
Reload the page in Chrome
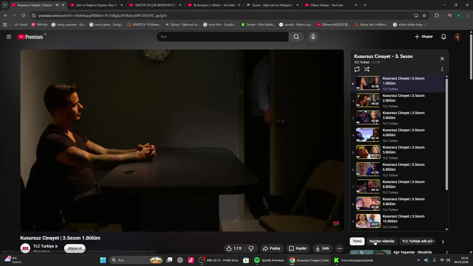23,16
